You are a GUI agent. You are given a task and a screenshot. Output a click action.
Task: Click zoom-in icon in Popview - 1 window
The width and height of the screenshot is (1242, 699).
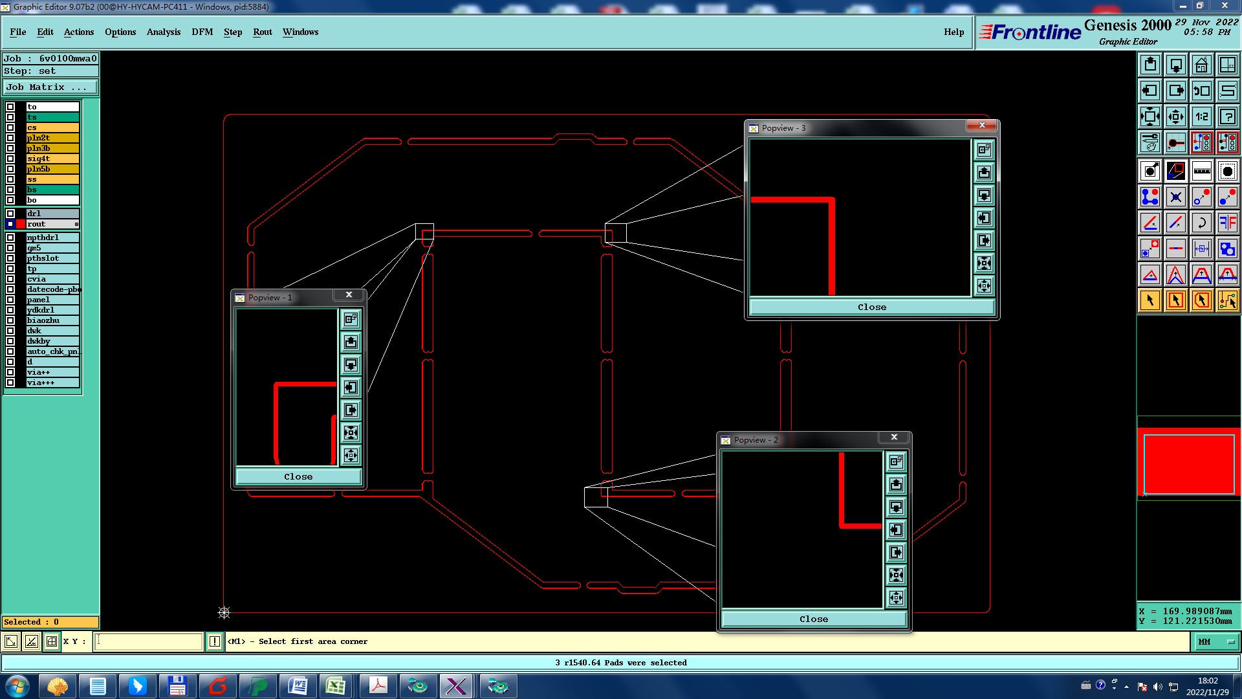click(x=351, y=432)
